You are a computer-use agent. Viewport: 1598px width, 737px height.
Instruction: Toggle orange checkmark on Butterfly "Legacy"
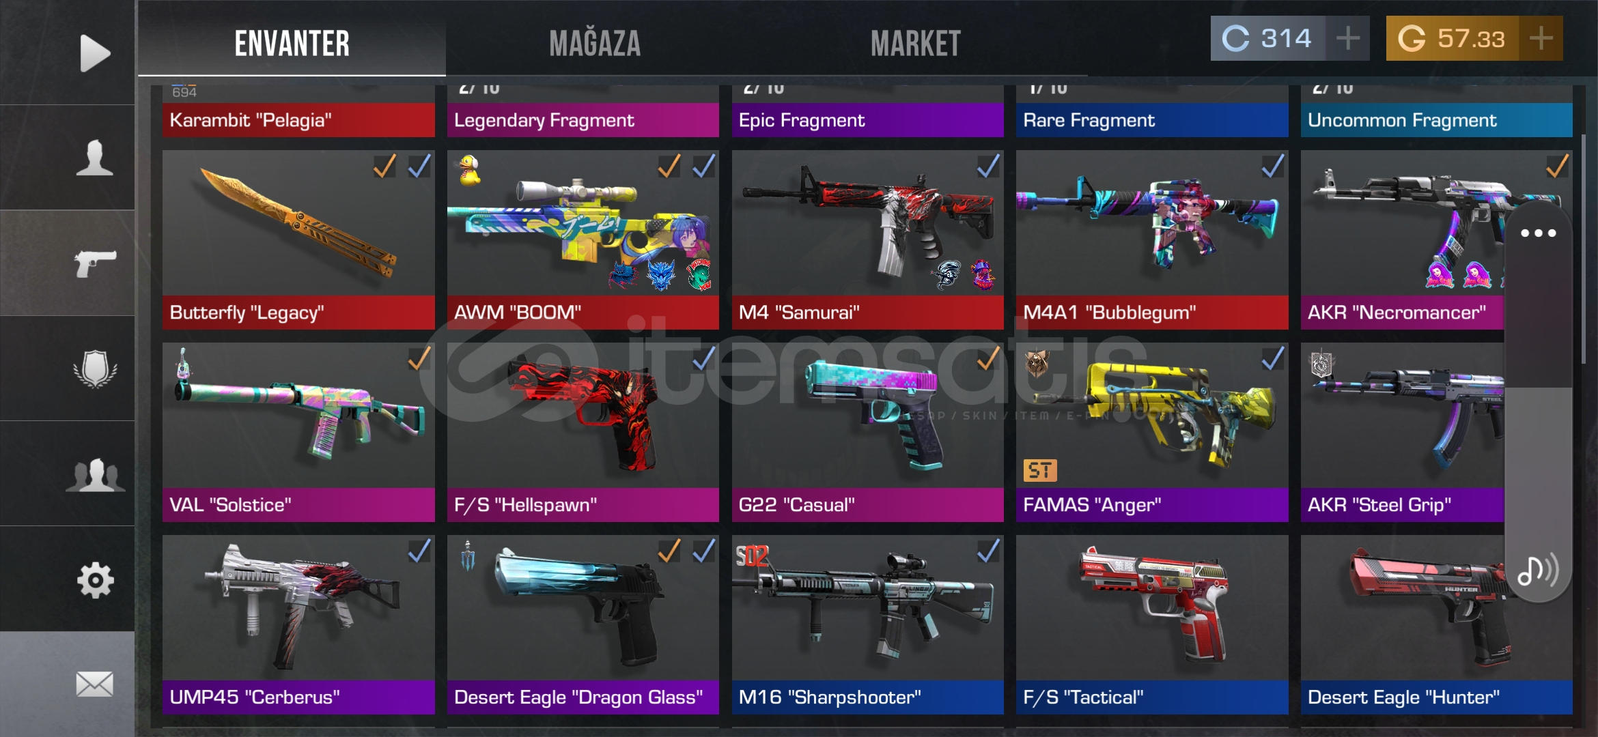[x=384, y=166]
